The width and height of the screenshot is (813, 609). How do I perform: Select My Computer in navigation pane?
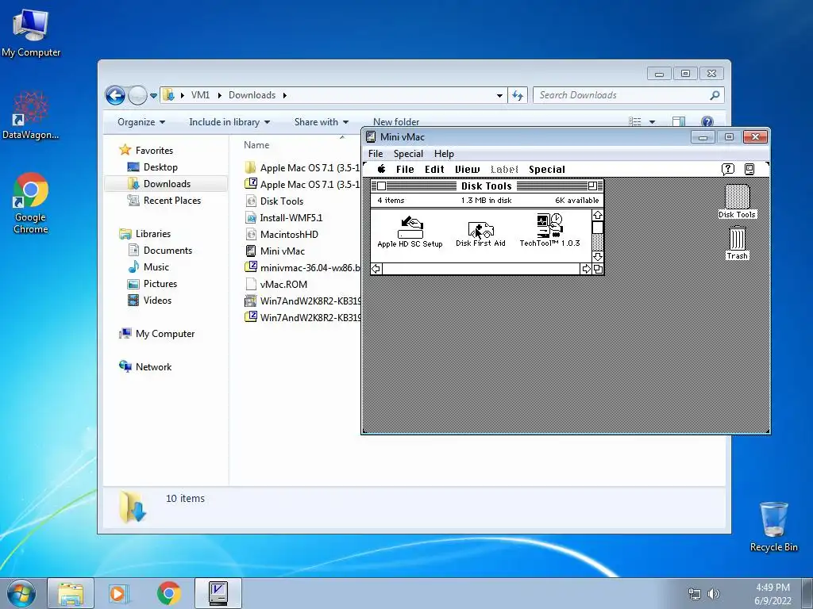(x=165, y=334)
